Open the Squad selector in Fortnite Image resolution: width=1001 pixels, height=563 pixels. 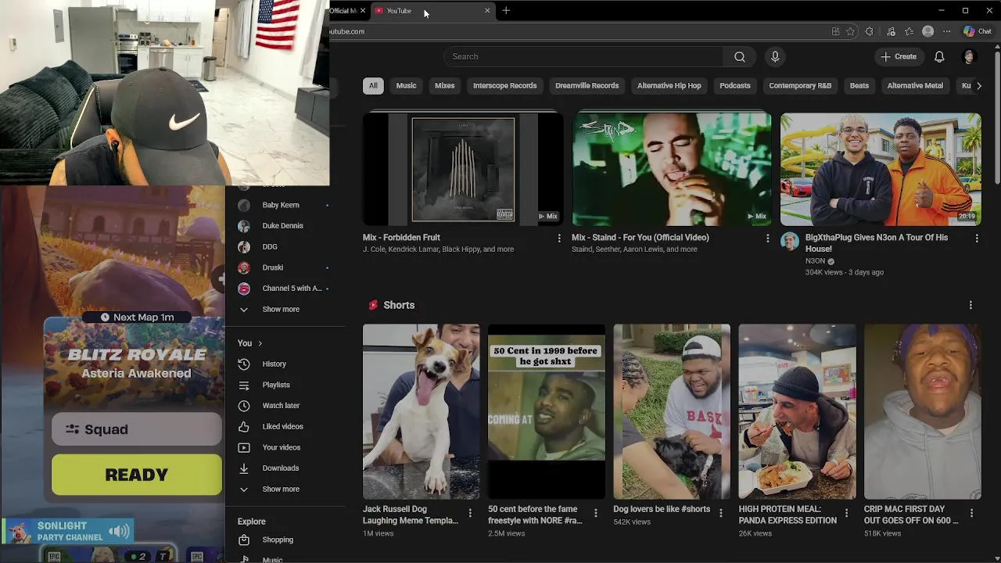[137, 429]
